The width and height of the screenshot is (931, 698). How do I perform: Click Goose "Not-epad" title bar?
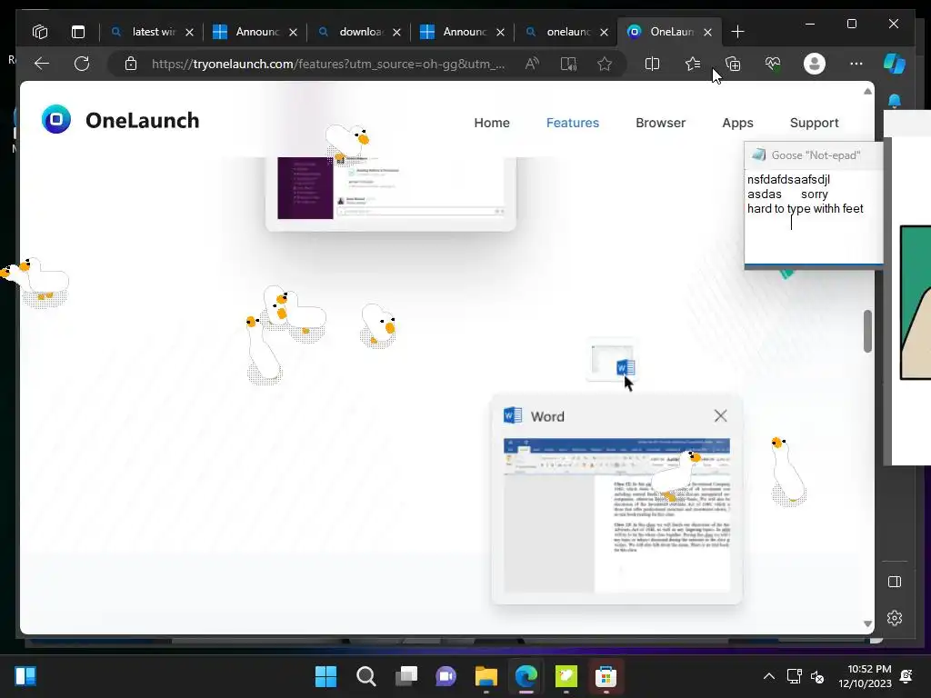pos(814,155)
